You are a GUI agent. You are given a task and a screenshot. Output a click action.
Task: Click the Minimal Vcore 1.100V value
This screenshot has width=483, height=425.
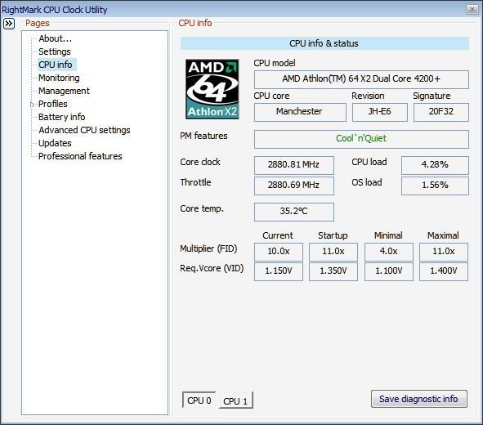[389, 271]
